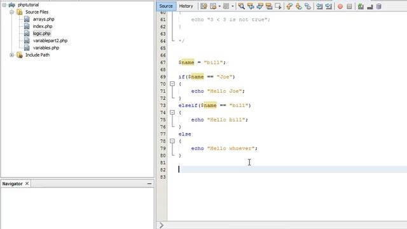Stop macro recording with the square icon
The image size is (407, 229).
click(349, 6)
